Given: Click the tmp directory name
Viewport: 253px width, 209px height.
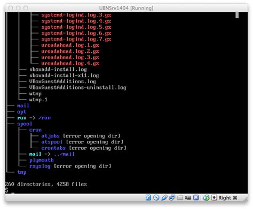Looking at the screenshot, I should tap(22, 172).
